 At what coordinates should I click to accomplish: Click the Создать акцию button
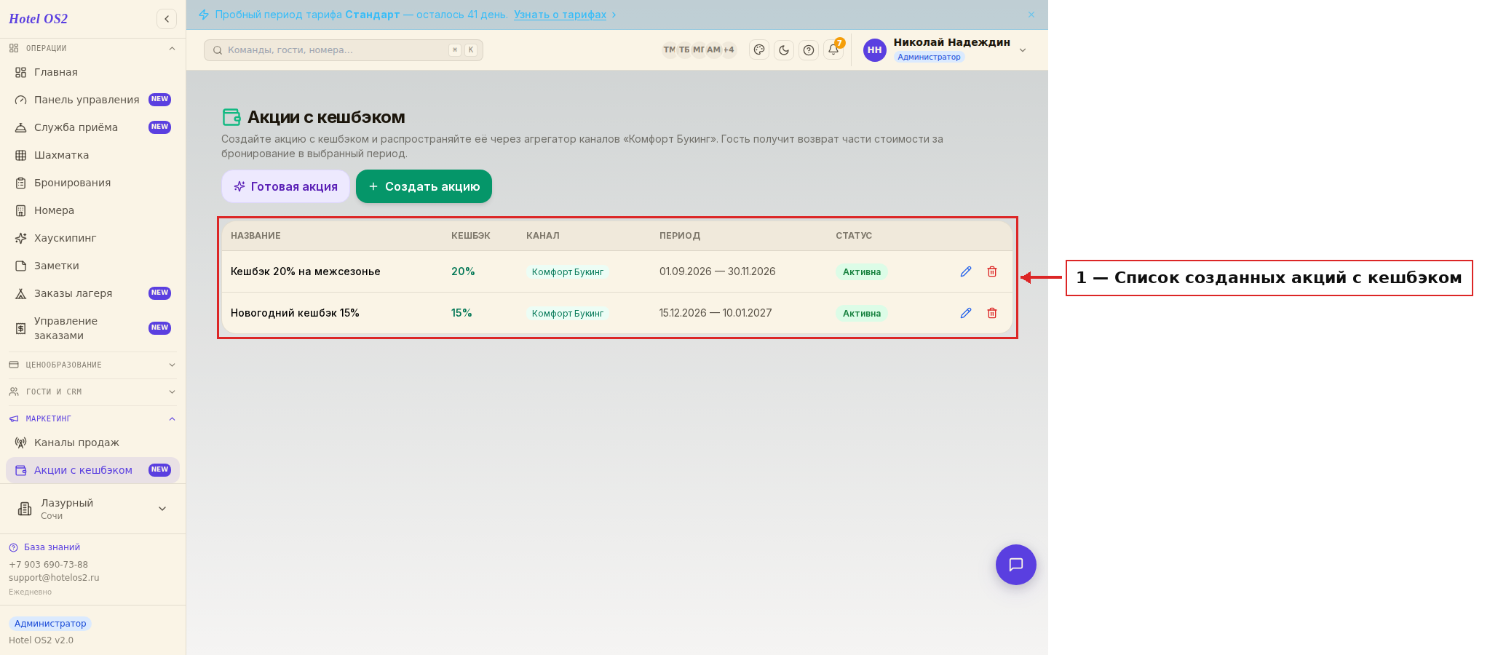point(424,186)
